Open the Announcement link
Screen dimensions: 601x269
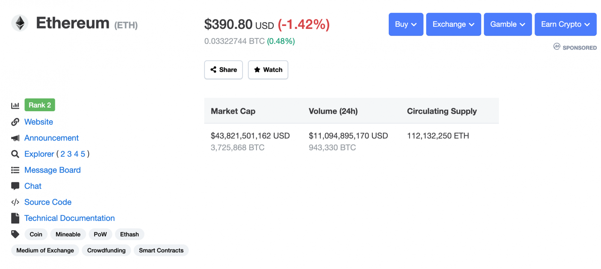click(51, 138)
